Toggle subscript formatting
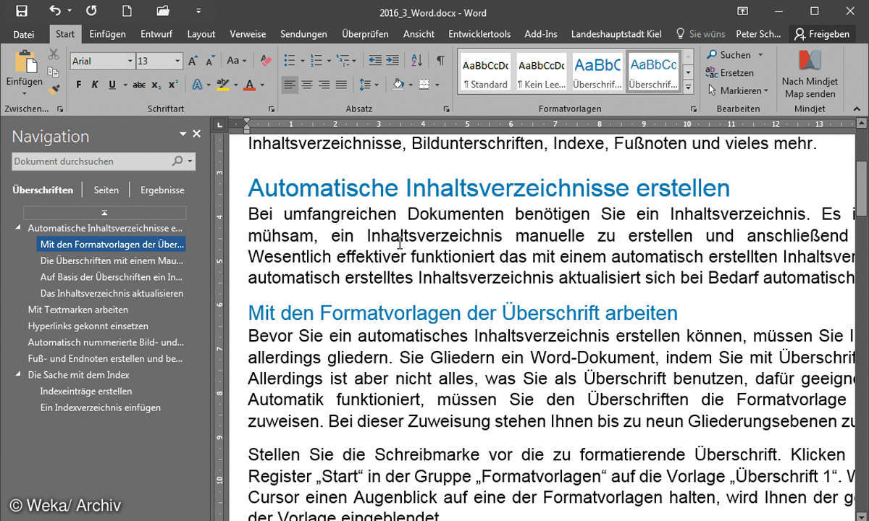This screenshot has width=869, height=521. click(x=157, y=85)
